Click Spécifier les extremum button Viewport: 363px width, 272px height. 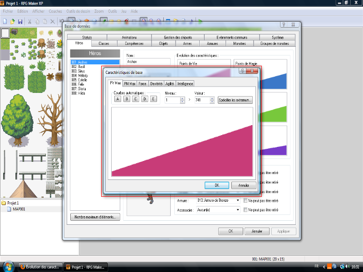pos(235,100)
